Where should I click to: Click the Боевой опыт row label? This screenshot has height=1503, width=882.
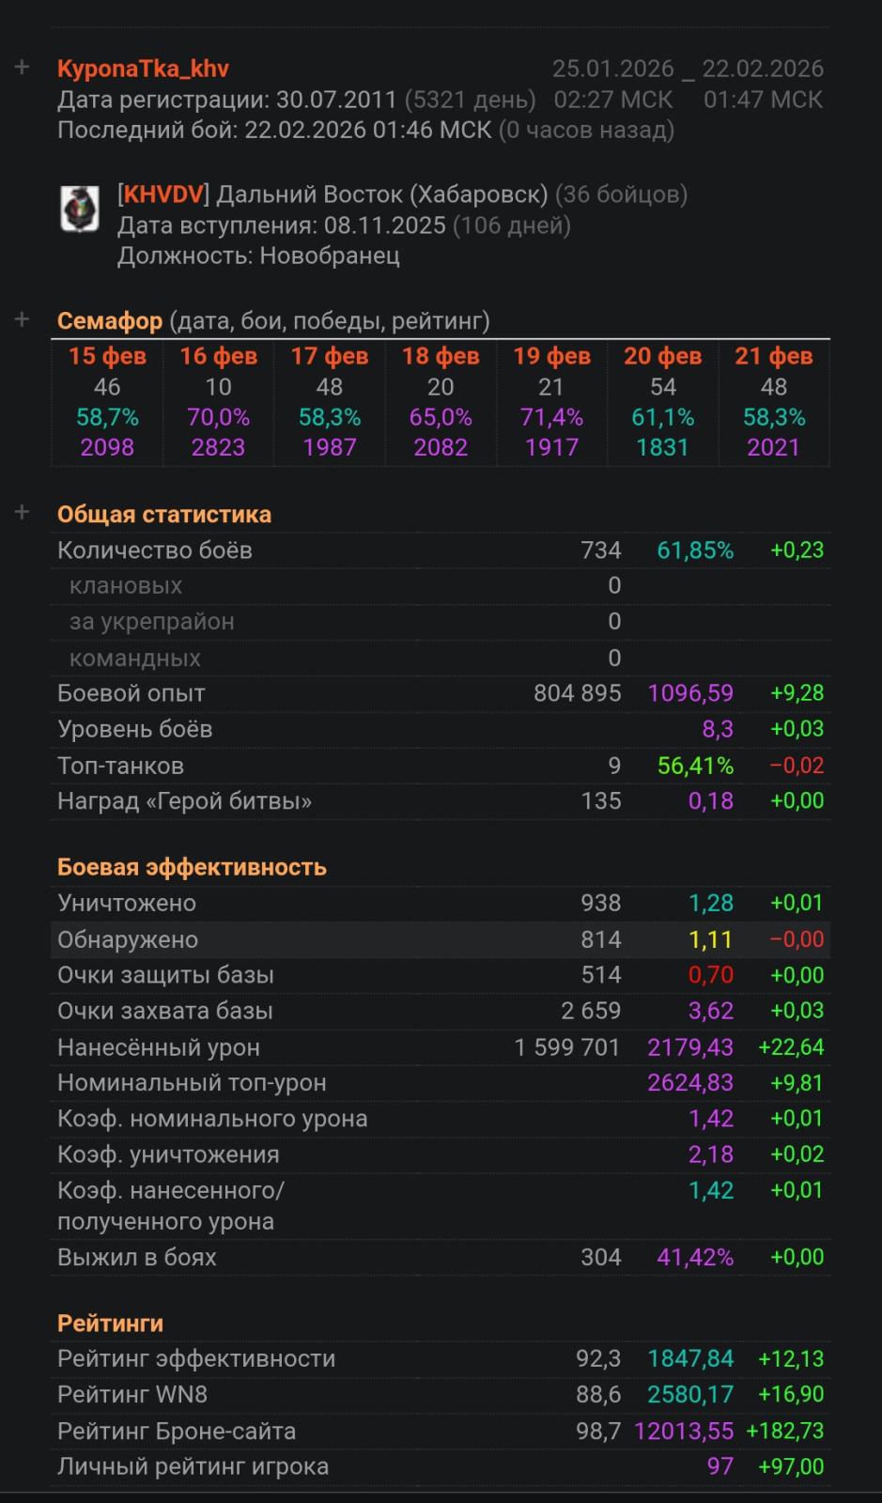[x=132, y=693]
